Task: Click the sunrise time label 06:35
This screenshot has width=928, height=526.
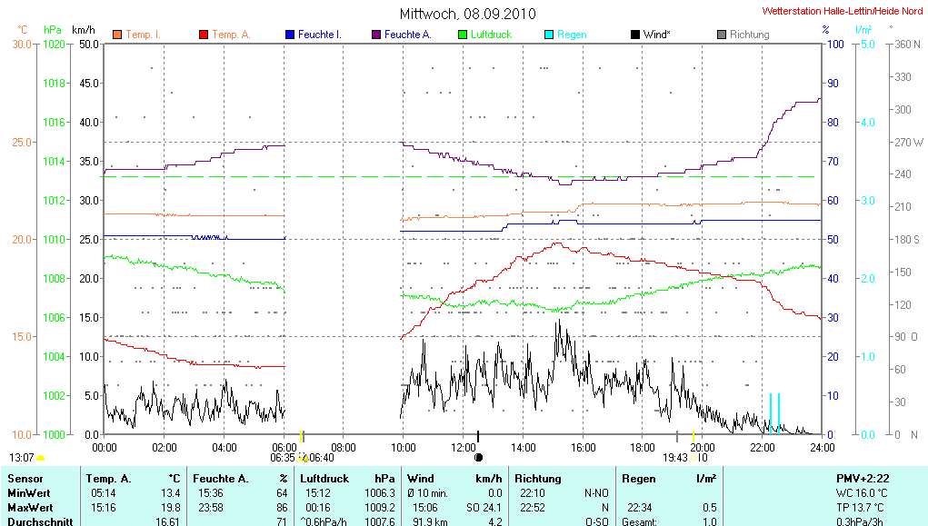Action: tap(283, 458)
